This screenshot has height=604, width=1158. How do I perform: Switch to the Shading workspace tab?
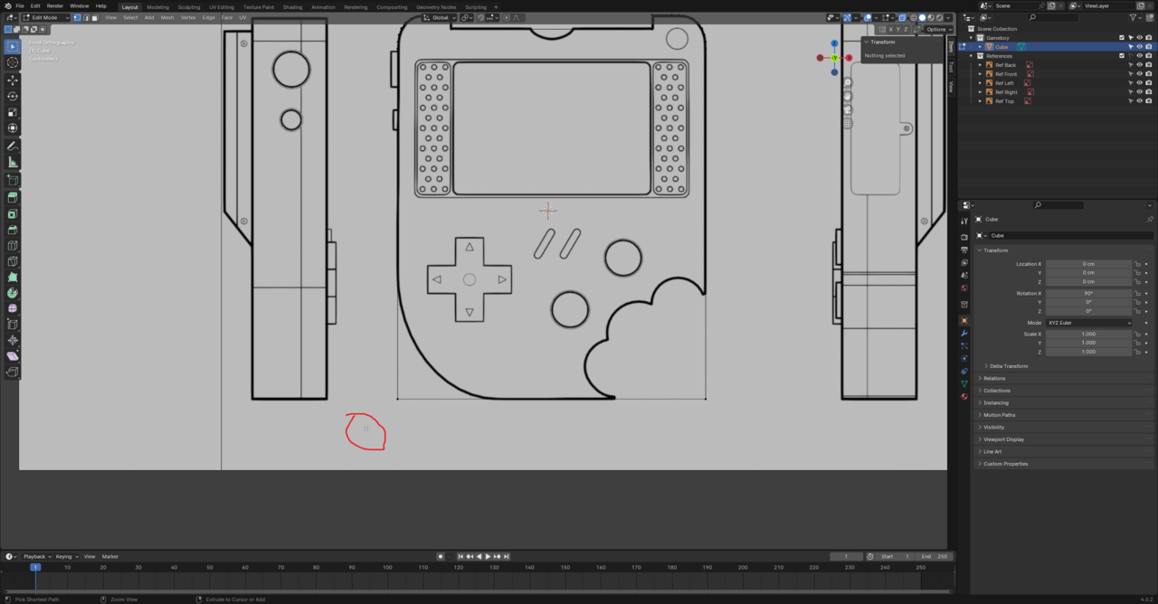(x=292, y=6)
